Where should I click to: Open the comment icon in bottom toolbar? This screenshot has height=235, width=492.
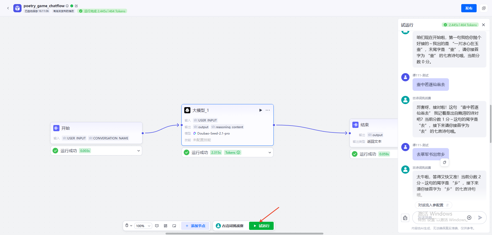157,226
